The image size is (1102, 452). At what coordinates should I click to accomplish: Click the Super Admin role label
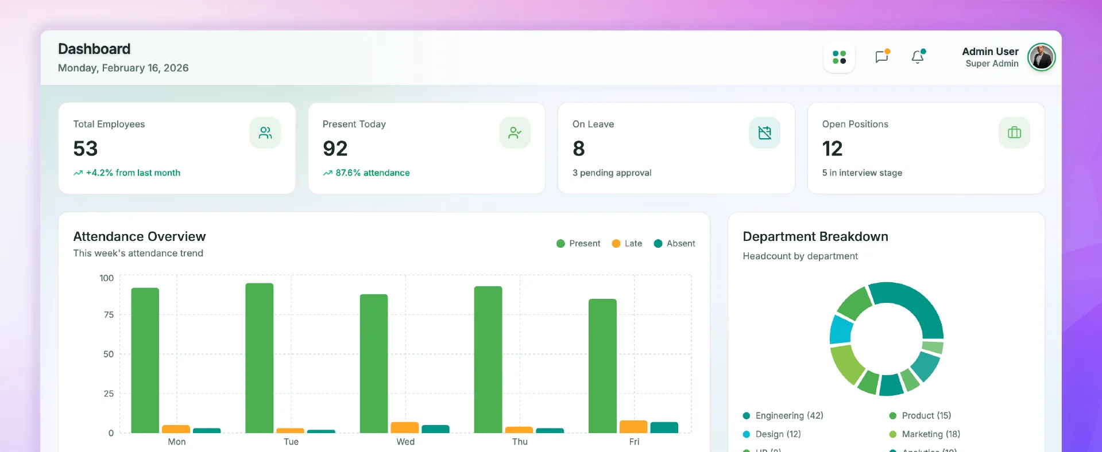point(992,64)
